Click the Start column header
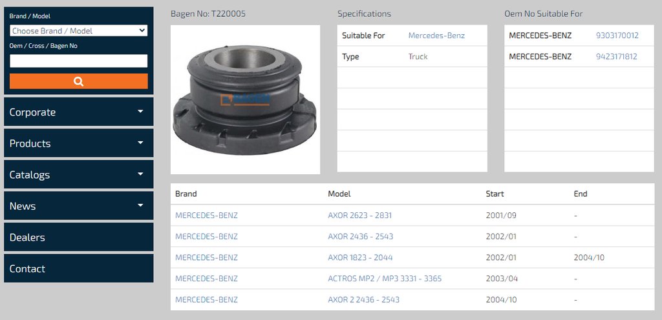Image resolution: width=662 pixels, height=320 pixels. pyautogui.click(x=495, y=194)
